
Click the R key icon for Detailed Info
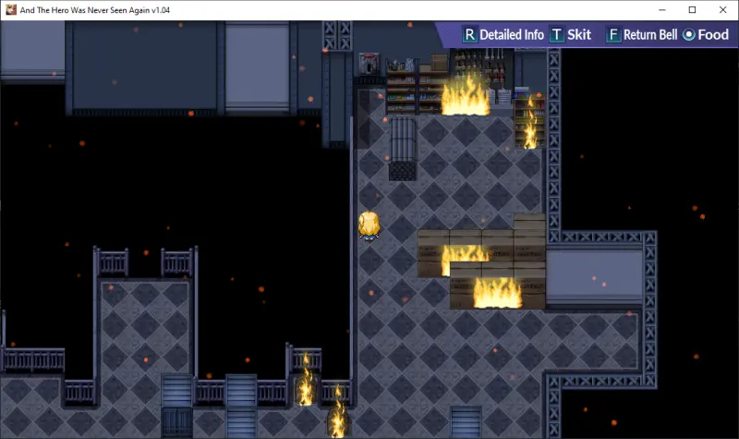[469, 35]
